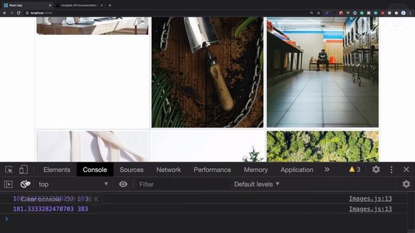This screenshot has width=415, height=233.
Task: Go forward in browser history
Action: (12, 13)
